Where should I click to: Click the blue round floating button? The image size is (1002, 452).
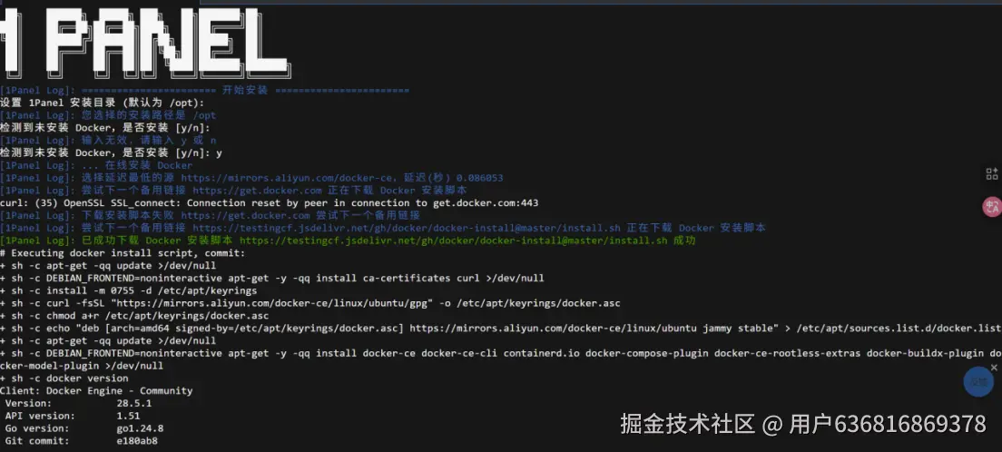point(978,382)
